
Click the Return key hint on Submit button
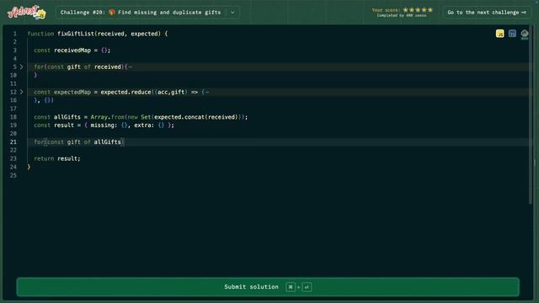coord(307,287)
